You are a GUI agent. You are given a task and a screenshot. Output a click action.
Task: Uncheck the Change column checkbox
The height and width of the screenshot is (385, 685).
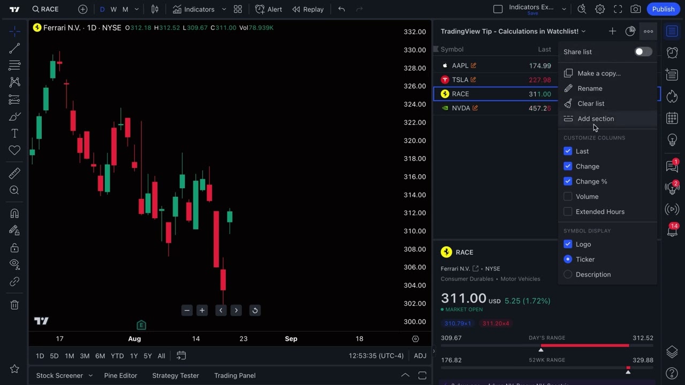click(x=568, y=166)
